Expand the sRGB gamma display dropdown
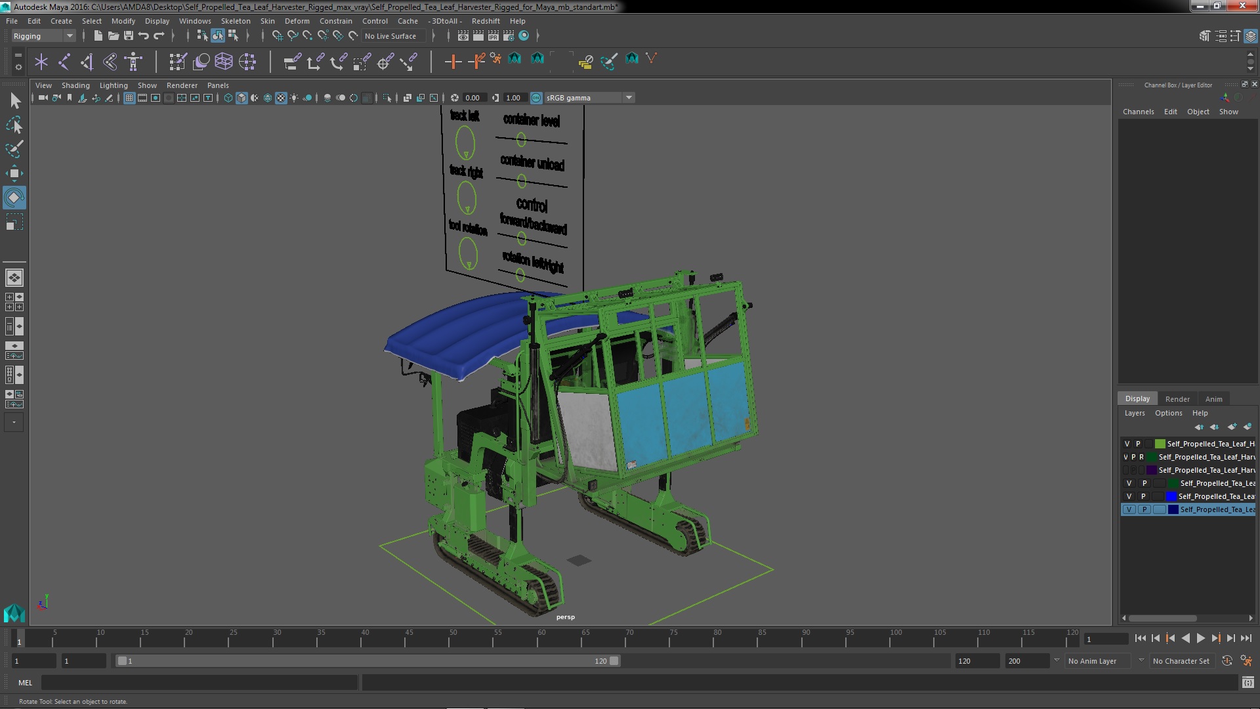1260x709 pixels. [x=628, y=97]
